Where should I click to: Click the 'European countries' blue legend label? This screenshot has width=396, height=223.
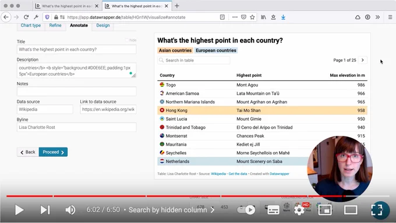pos(216,51)
